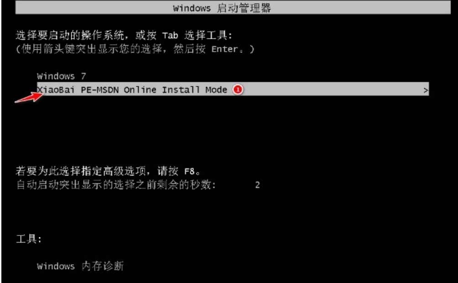458x283 pixels.
Task: Expand the chevron on the highlighted entry
Action: coord(426,90)
